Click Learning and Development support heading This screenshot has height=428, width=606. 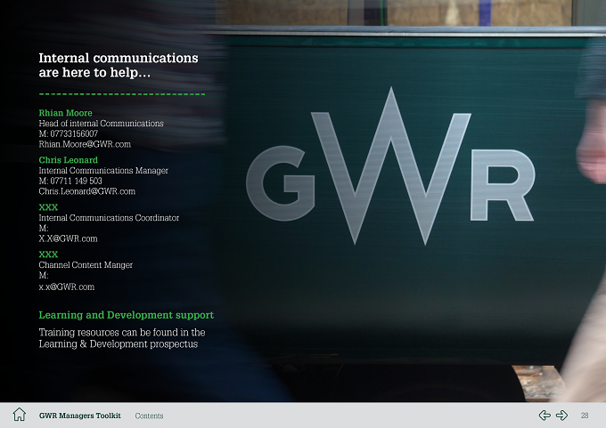tap(126, 315)
